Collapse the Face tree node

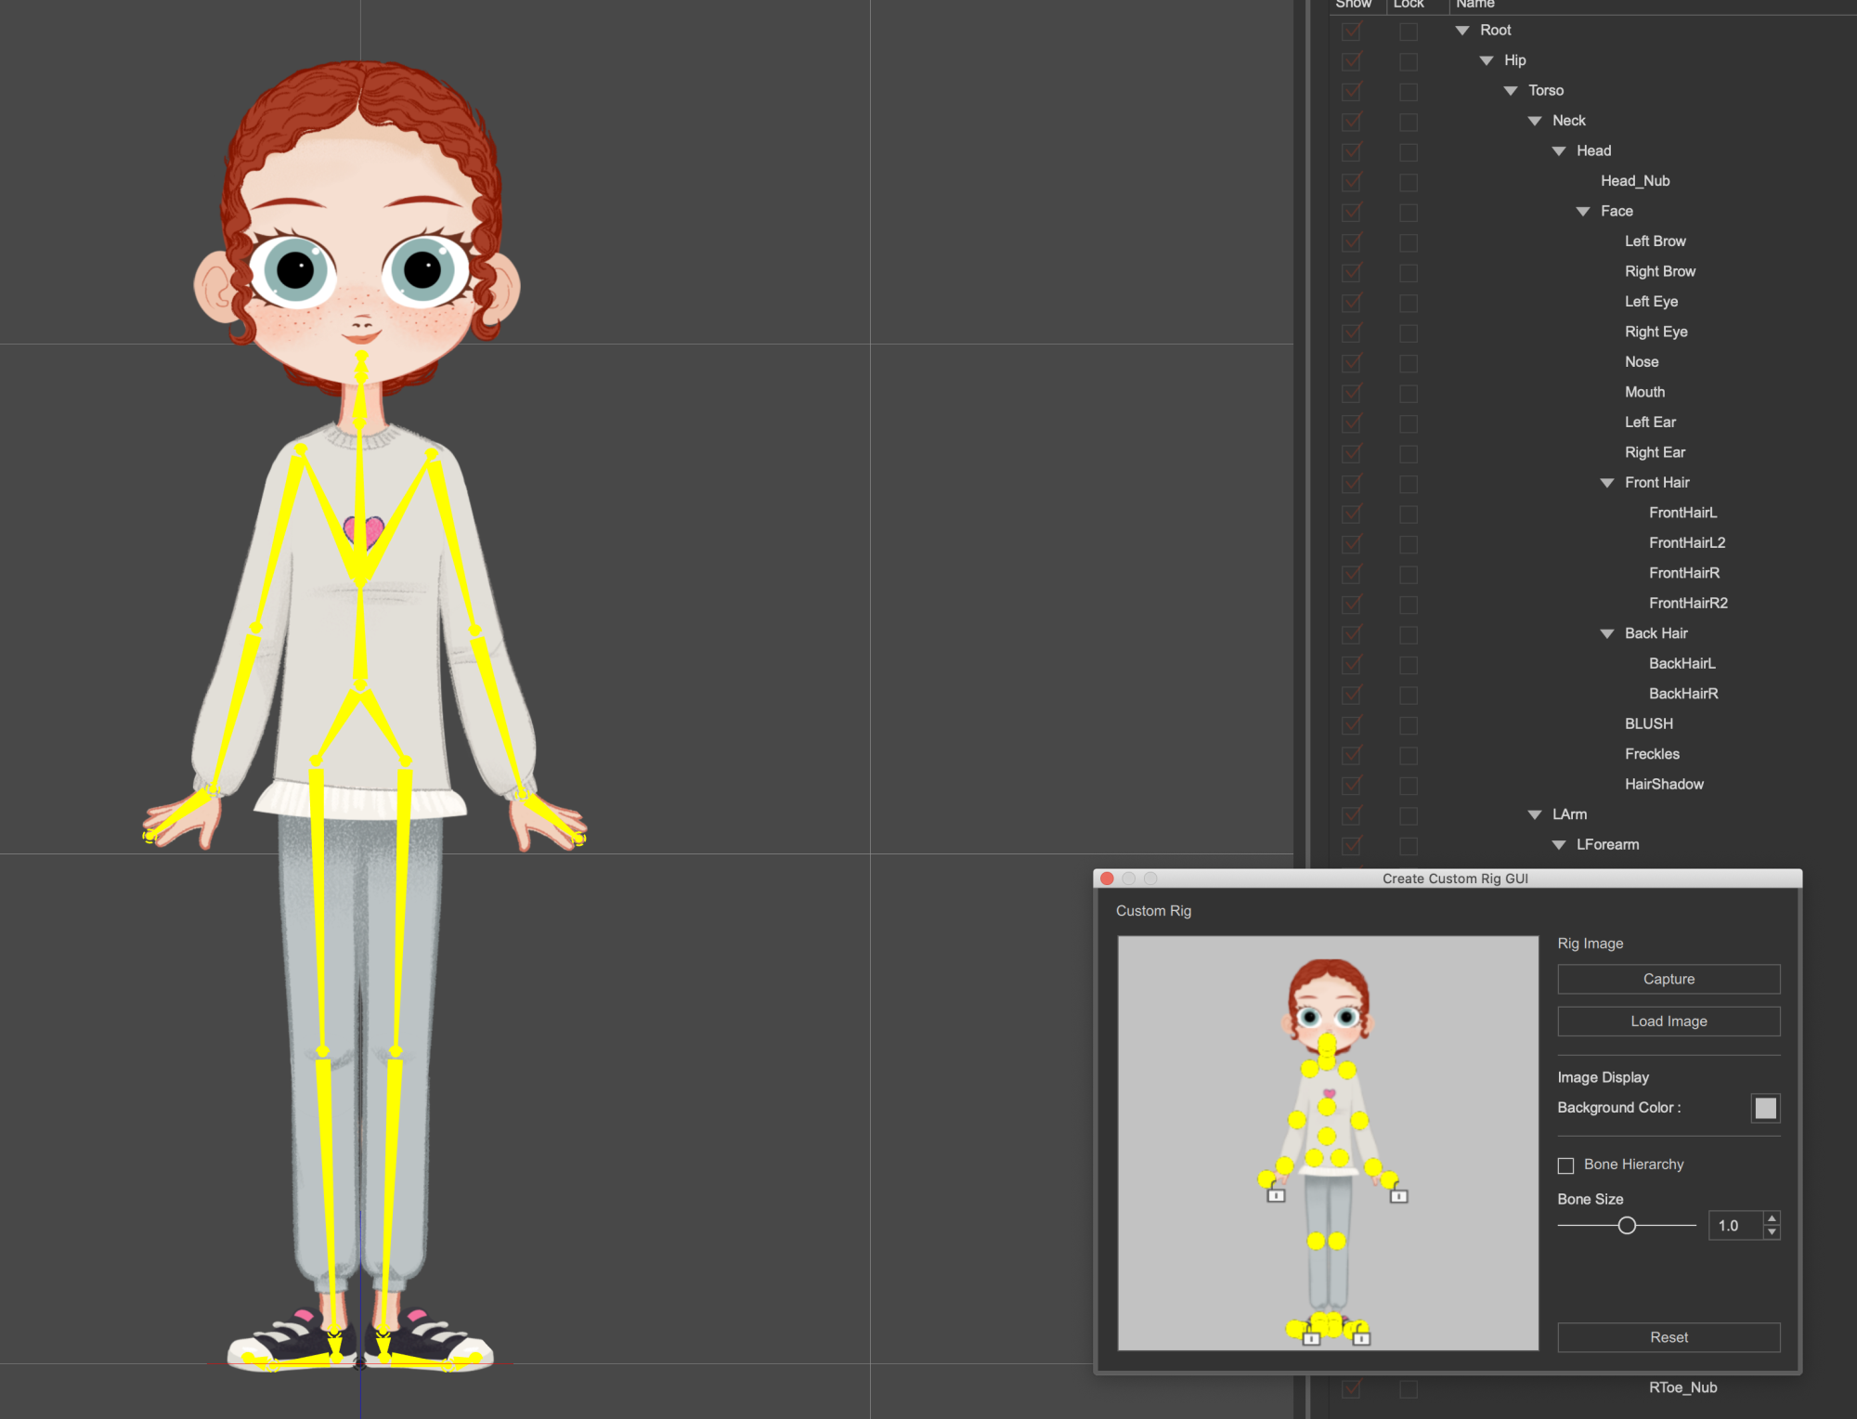coord(1583,212)
